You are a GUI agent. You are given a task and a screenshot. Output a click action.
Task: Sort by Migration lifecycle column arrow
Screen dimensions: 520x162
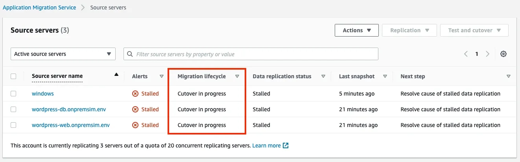coord(237,77)
